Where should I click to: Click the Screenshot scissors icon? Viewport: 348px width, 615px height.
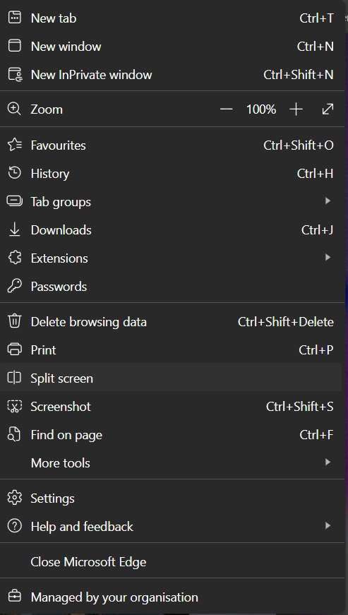click(x=15, y=406)
